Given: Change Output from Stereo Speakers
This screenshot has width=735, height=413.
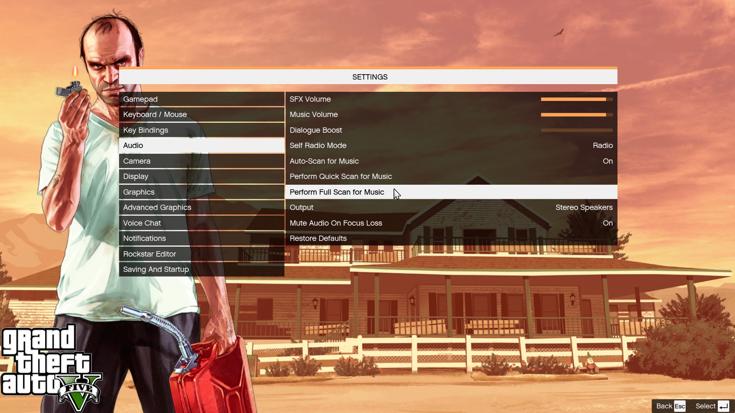Looking at the screenshot, I should pos(584,207).
